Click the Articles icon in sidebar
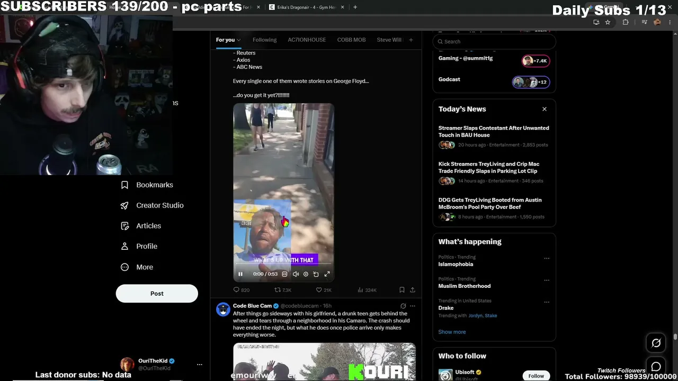 (x=125, y=226)
